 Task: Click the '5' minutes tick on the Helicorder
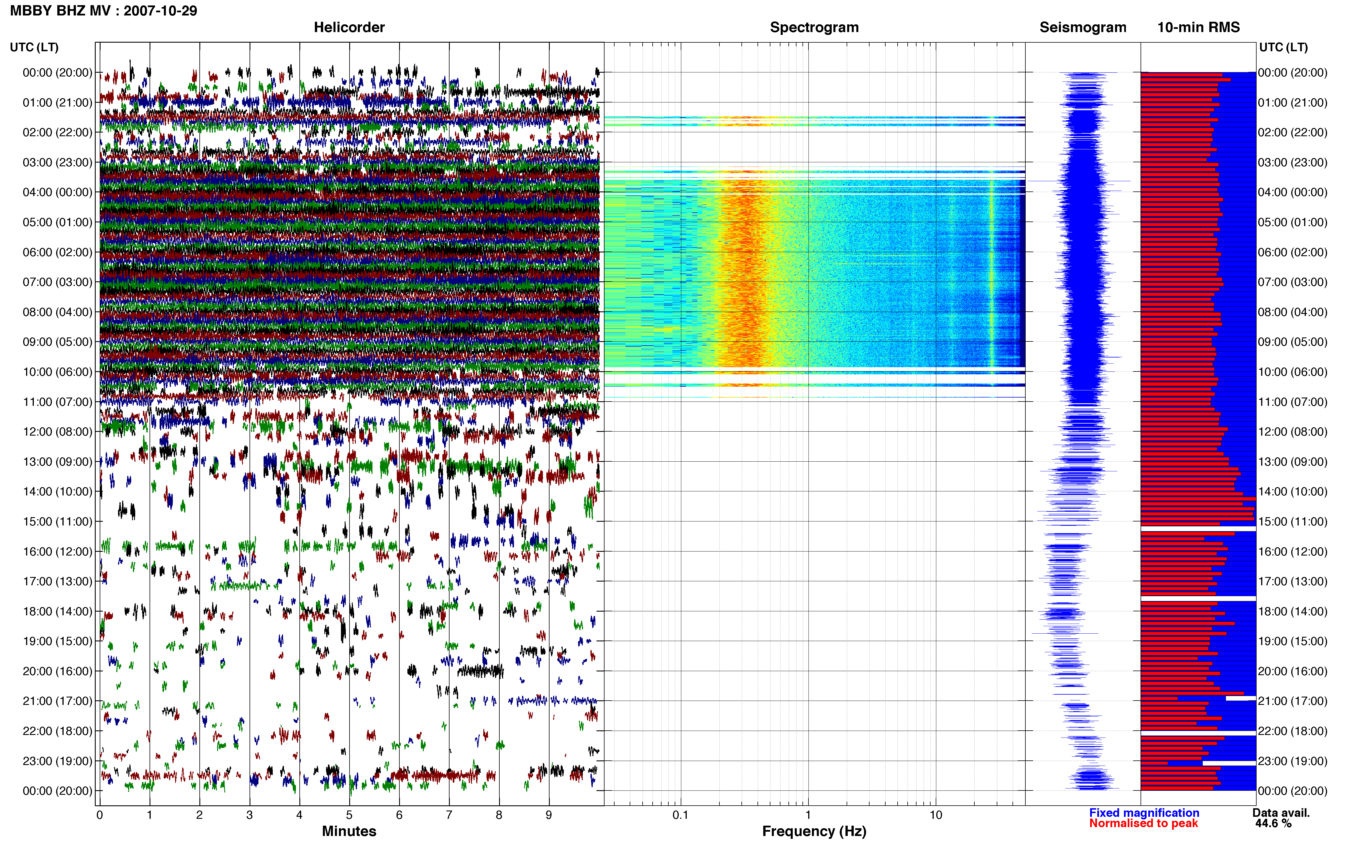click(x=349, y=815)
